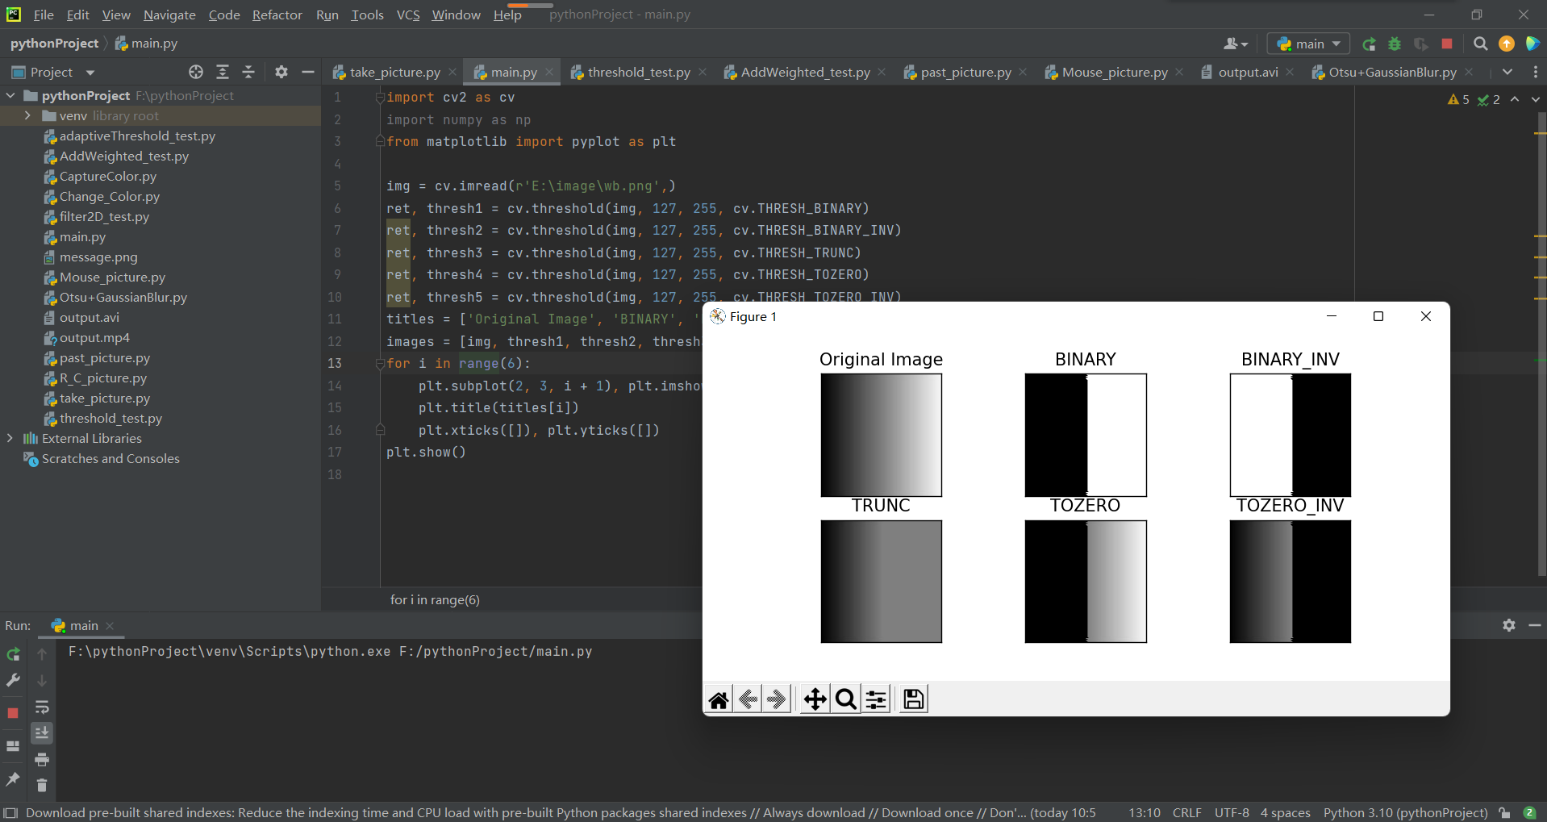Click the trash icon in Run panel
This screenshot has width=1547, height=822.
[x=42, y=785]
